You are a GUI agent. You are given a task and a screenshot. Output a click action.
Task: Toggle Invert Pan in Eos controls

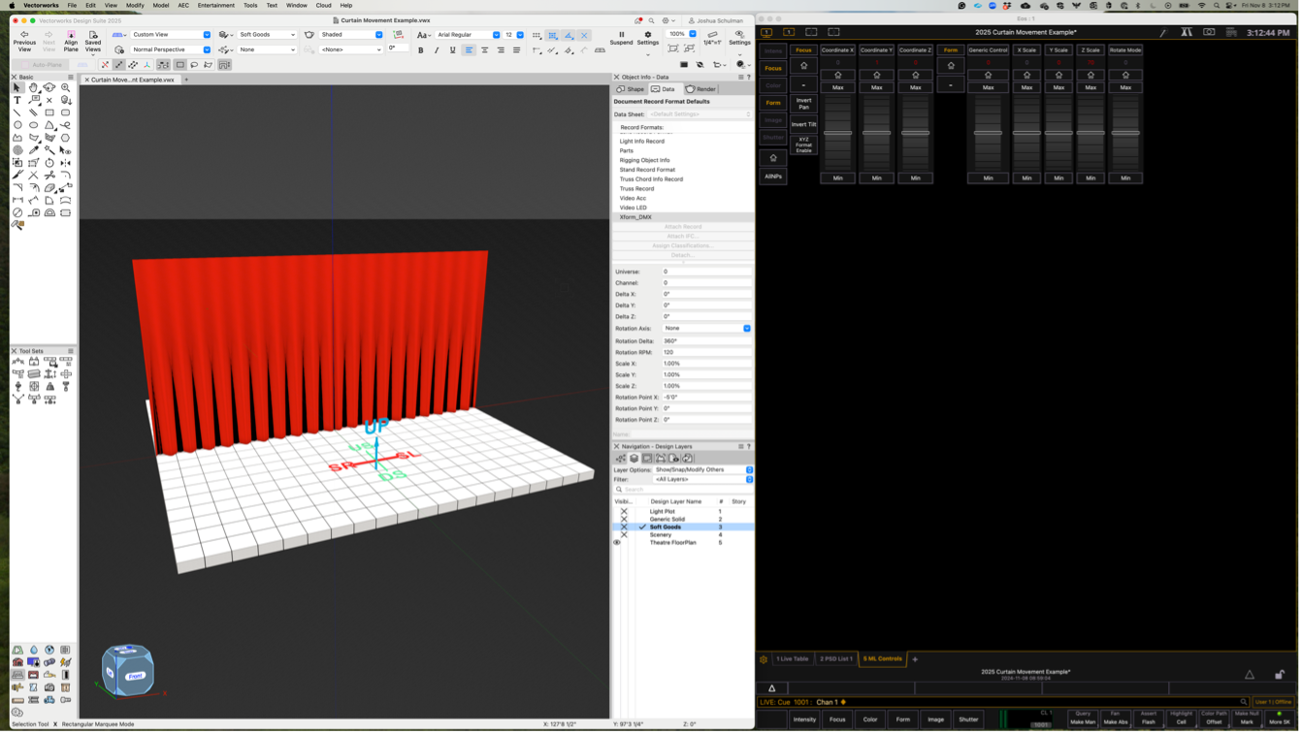(803, 104)
